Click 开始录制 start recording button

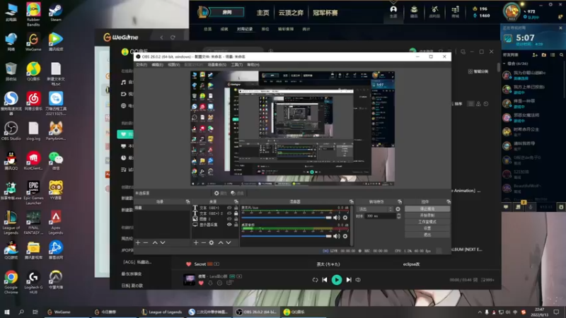pos(427,216)
